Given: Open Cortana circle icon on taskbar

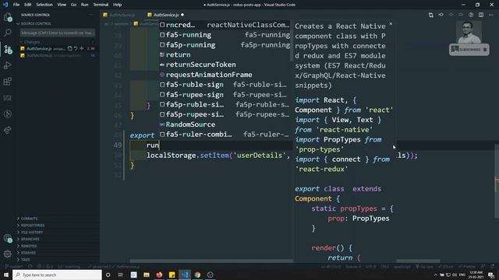Looking at the screenshot, I should click(108, 275).
